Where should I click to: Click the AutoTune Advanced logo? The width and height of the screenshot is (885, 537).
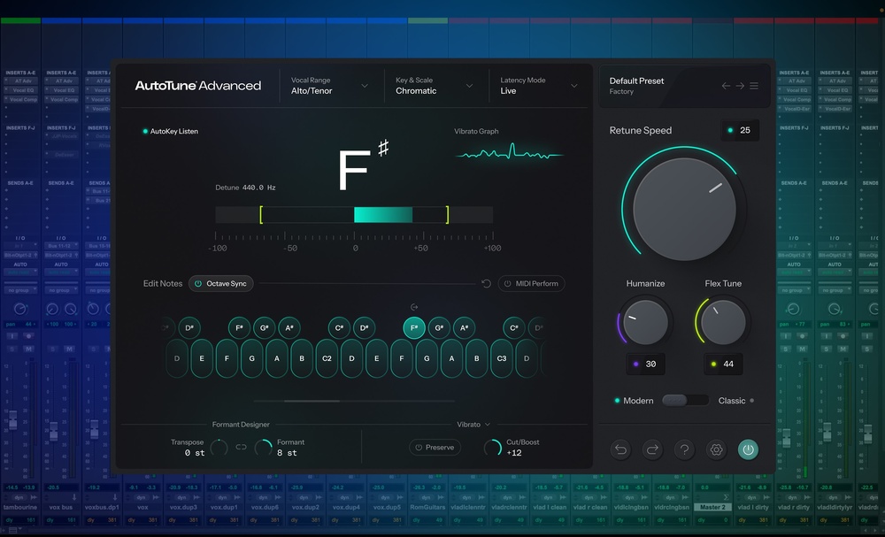[198, 86]
